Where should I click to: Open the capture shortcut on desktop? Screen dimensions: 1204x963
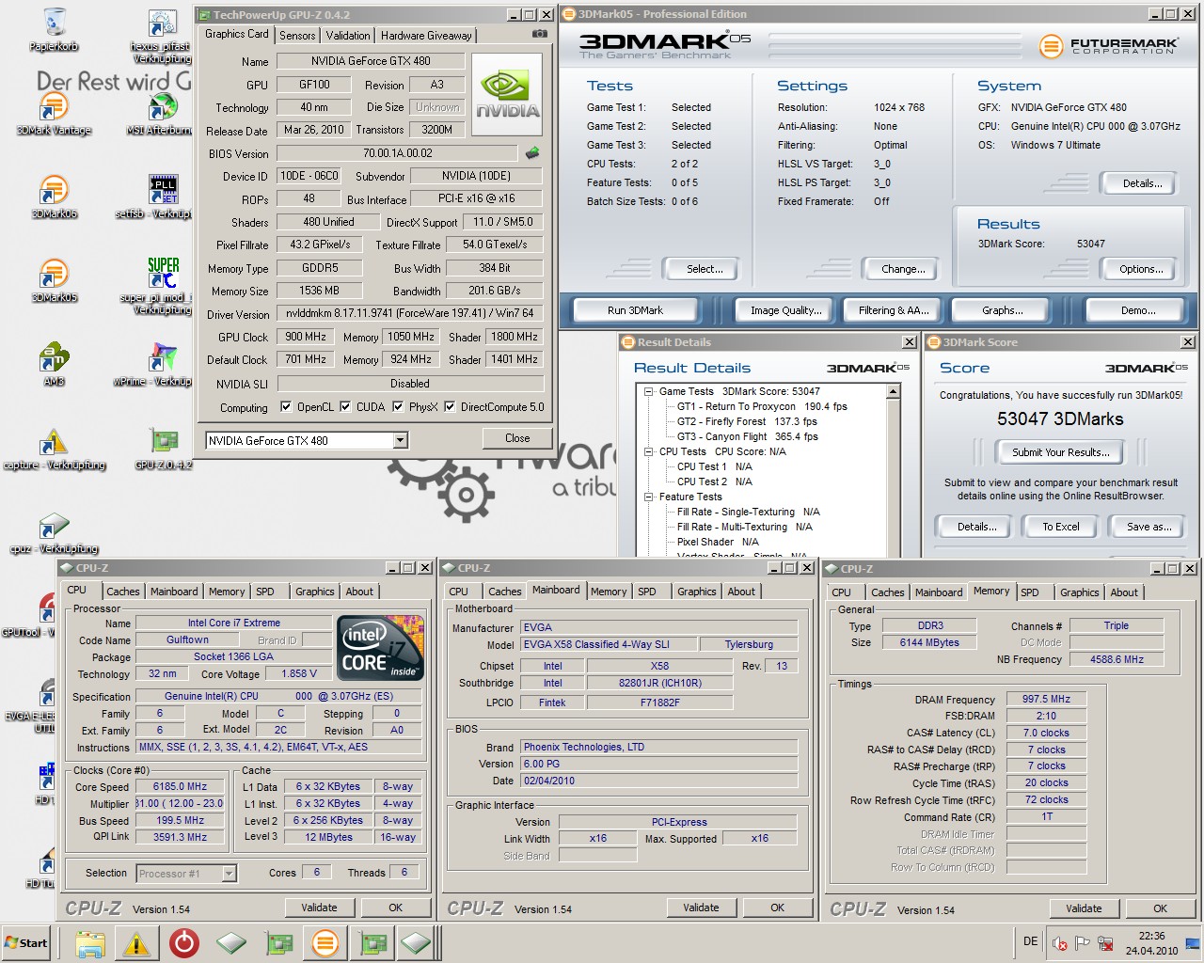coord(54,448)
